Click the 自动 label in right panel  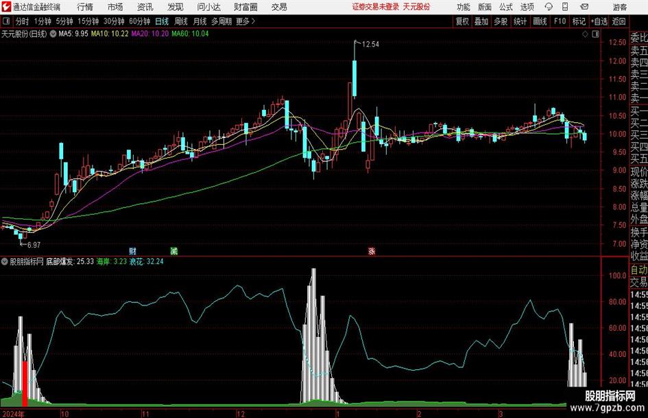click(x=639, y=270)
